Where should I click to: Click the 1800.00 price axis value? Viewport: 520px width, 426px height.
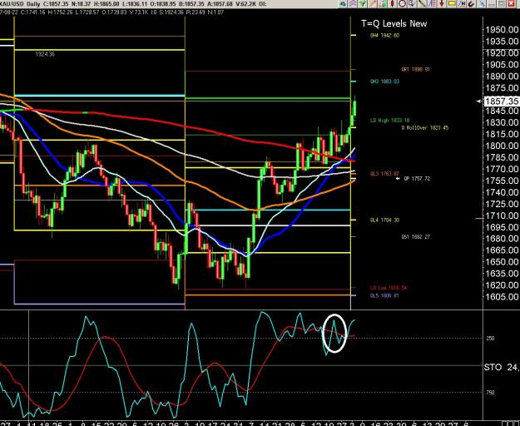(502, 146)
